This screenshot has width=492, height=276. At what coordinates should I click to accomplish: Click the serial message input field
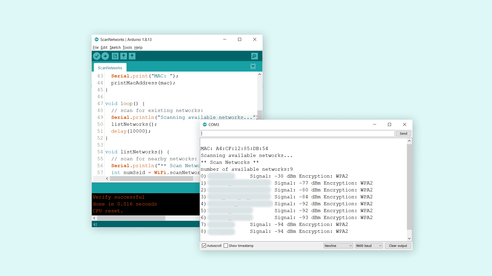pyautogui.click(x=297, y=133)
